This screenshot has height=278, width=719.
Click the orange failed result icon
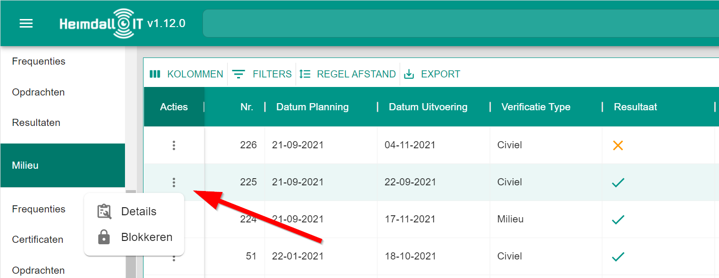tap(618, 145)
